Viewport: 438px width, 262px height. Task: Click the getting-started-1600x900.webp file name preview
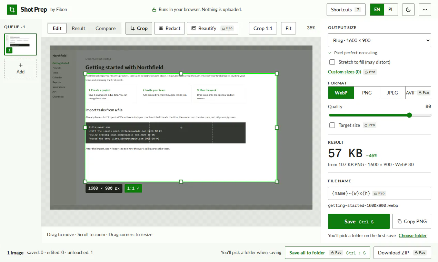(x=363, y=205)
